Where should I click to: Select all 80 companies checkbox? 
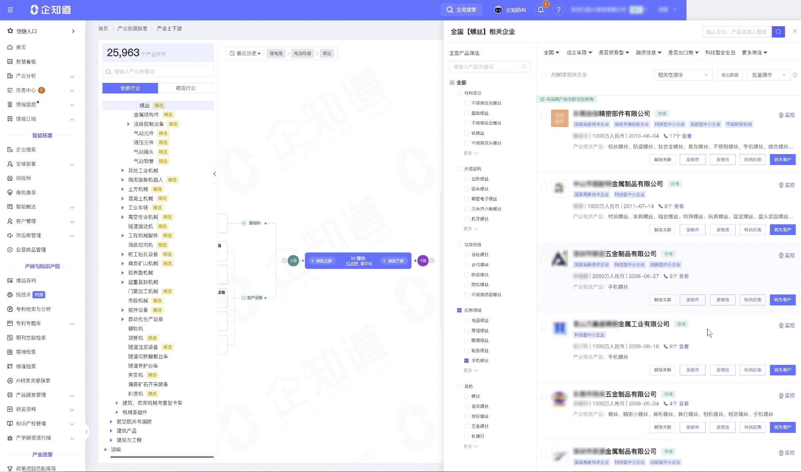click(x=544, y=75)
